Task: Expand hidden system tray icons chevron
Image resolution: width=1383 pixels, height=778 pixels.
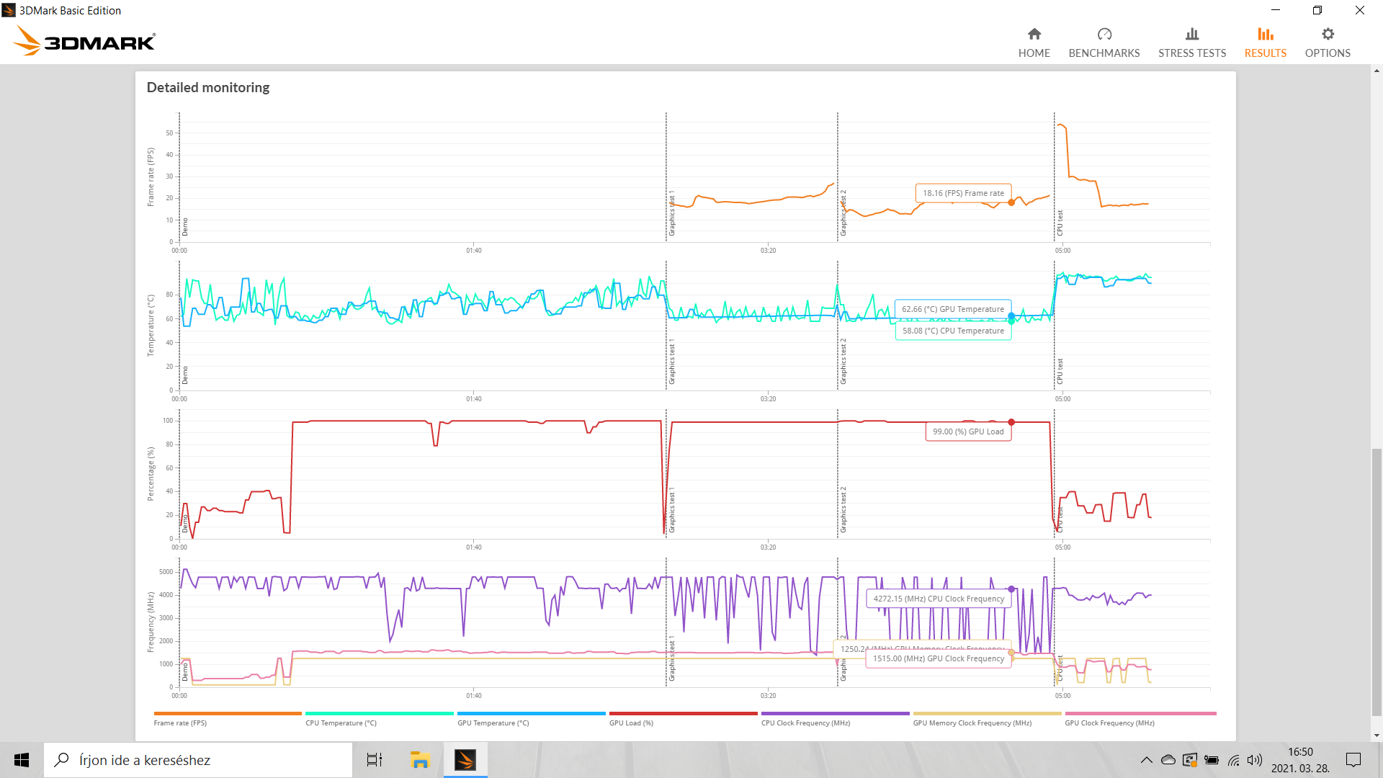Action: [1146, 760]
